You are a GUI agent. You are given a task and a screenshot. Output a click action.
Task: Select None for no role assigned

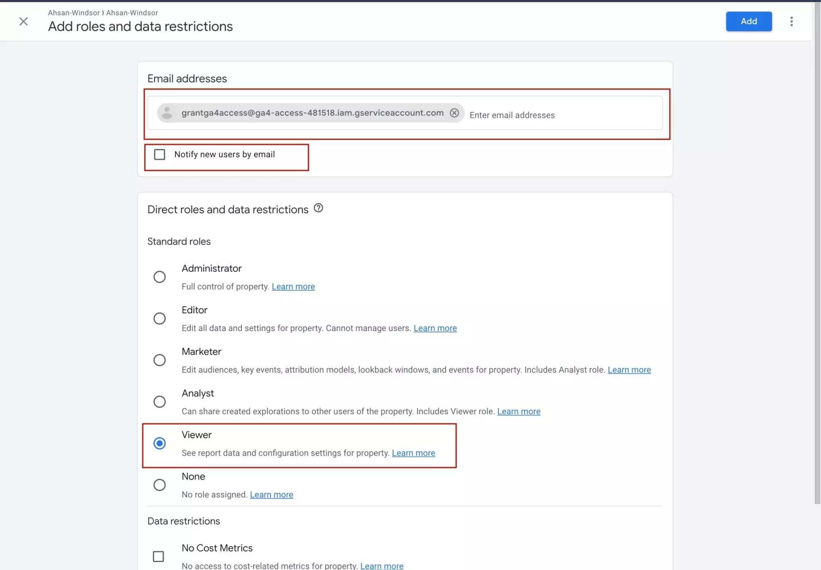[160, 485]
